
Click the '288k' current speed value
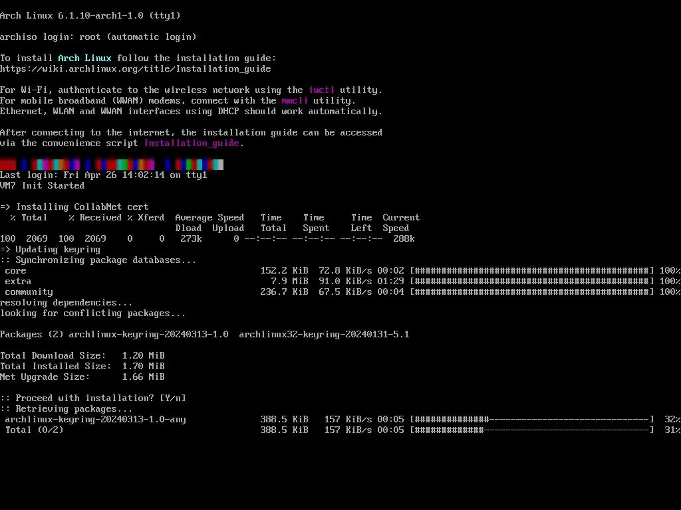coord(404,238)
